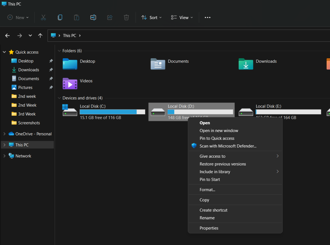Image resolution: width=330 pixels, height=245 pixels.
Task: Click the Rename icon on the toolbar
Action: click(x=93, y=17)
